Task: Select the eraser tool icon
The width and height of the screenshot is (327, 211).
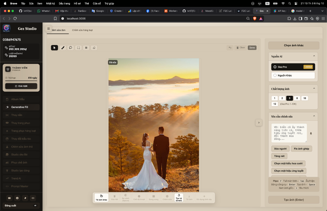Action: [94, 48]
